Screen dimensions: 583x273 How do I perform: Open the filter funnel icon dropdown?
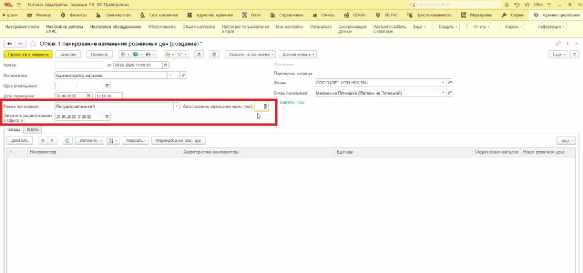182,54
